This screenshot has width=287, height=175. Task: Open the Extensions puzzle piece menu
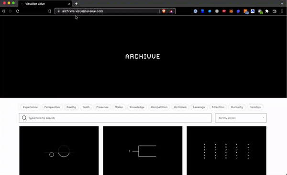coord(267,11)
